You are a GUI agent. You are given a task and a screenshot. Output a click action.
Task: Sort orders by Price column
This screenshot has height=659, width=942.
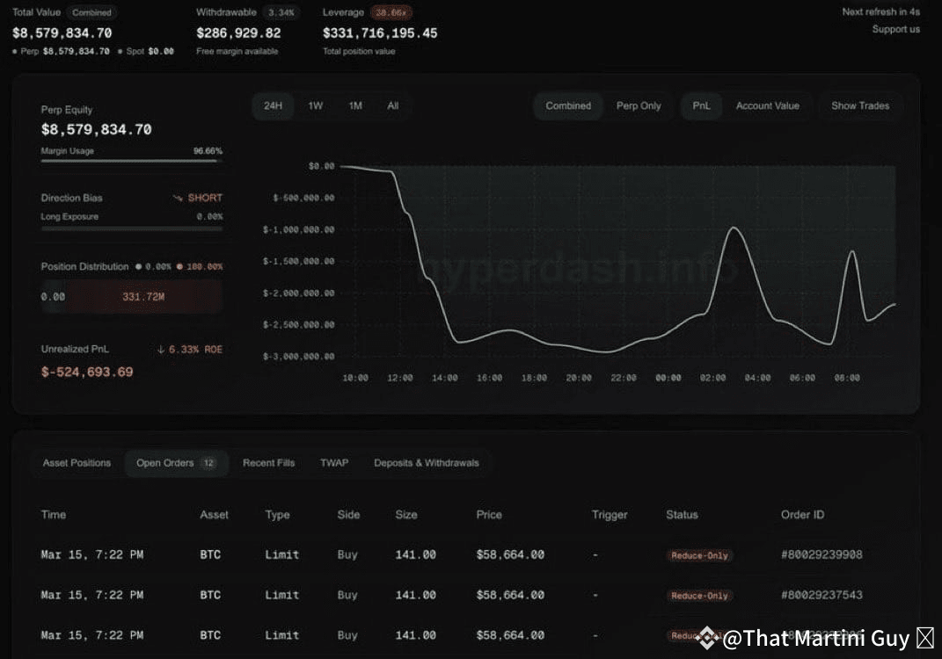(x=488, y=514)
